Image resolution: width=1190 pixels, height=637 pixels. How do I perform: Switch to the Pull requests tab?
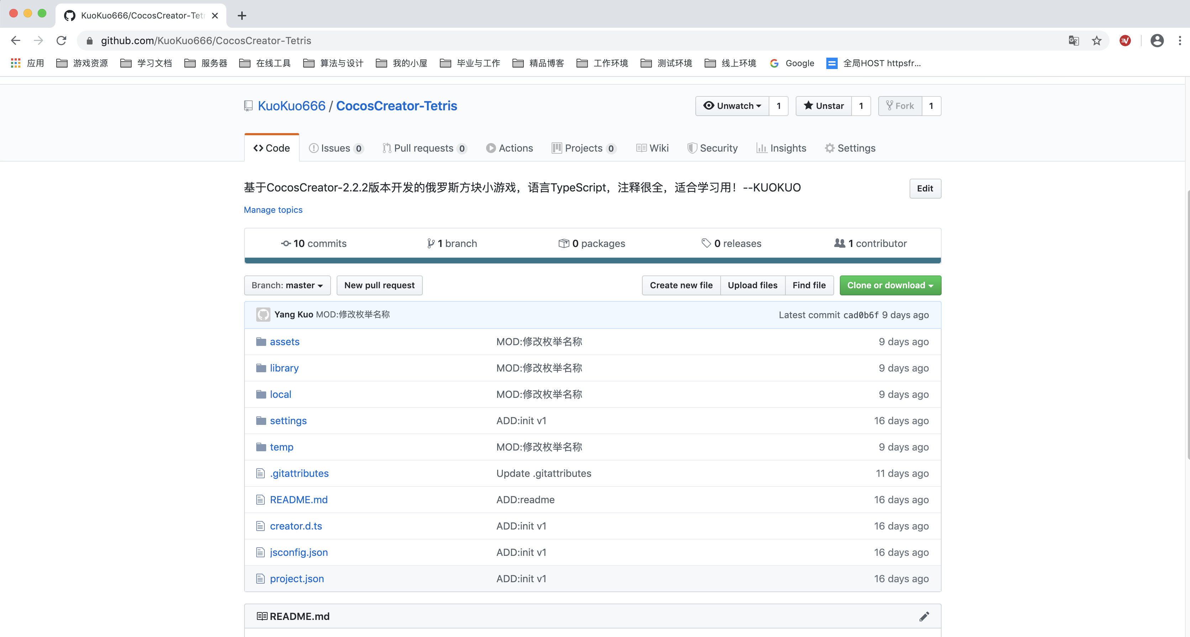pyautogui.click(x=425, y=148)
